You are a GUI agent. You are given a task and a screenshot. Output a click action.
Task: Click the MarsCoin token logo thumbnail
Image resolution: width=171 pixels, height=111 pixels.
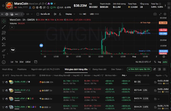(x=9, y=6)
